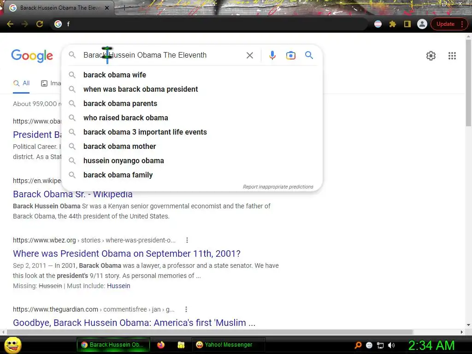Select suggestion 'barack obama family'
The height and width of the screenshot is (354, 472).
point(192,175)
